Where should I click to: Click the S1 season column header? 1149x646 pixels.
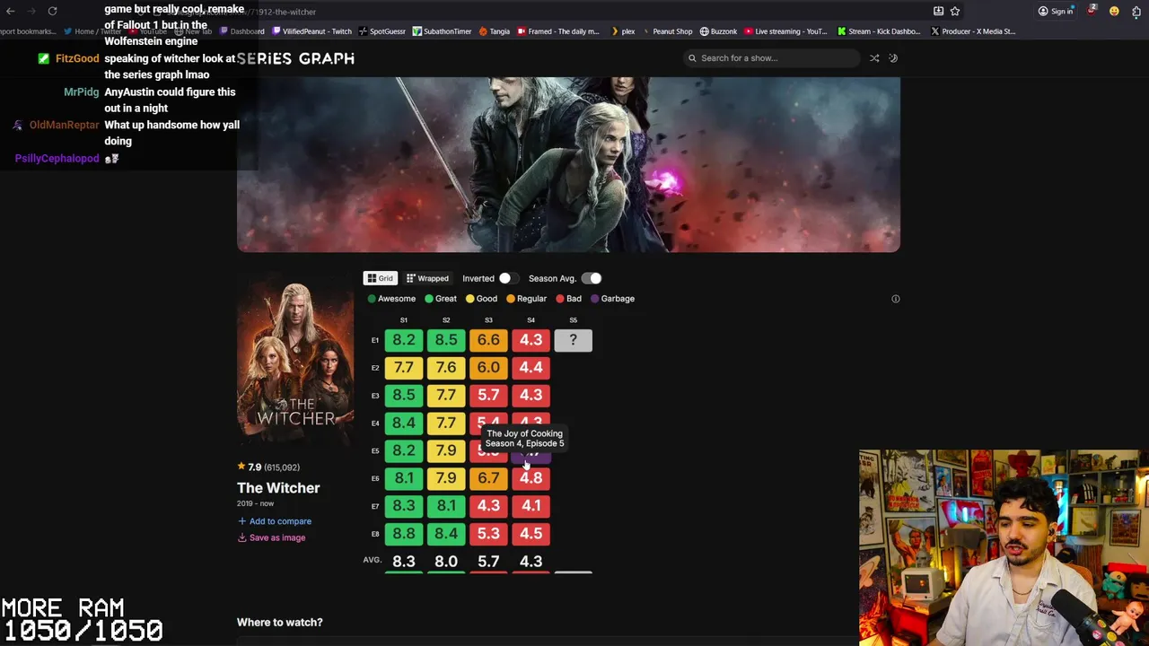[404, 320]
